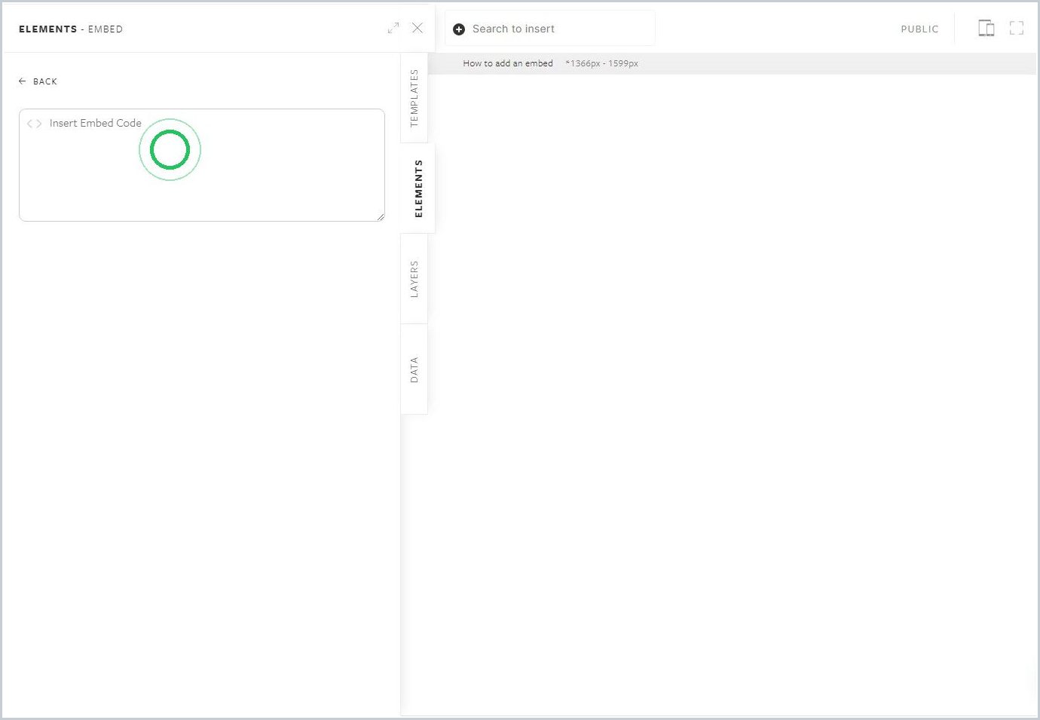
Task: Toggle the fullscreen icon
Action: [1017, 29]
